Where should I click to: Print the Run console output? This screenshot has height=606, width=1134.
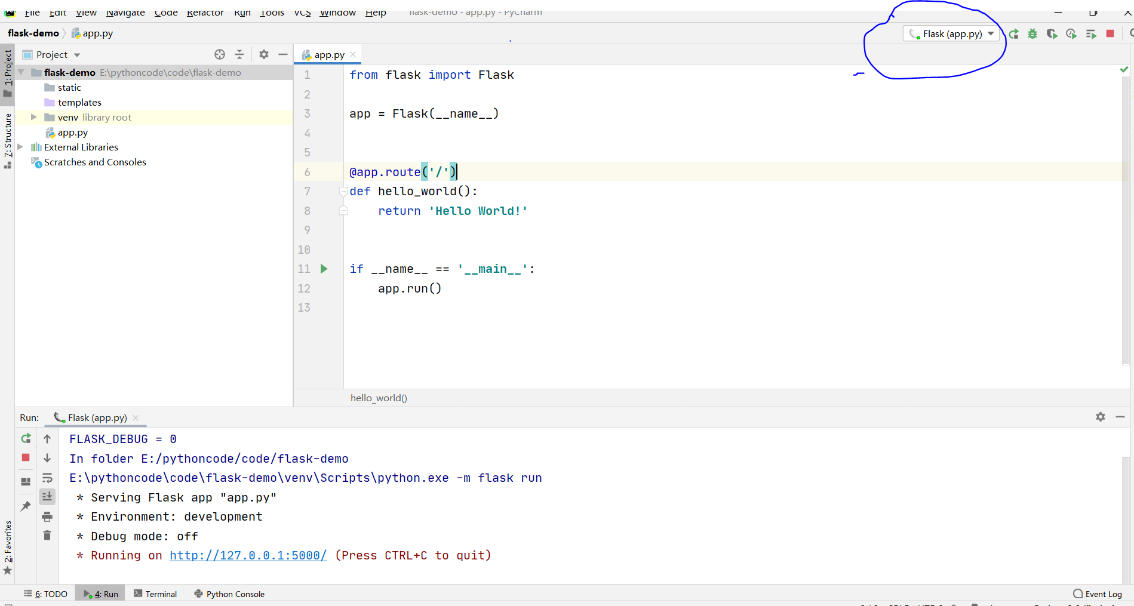pyautogui.click(x=47, y=516)
